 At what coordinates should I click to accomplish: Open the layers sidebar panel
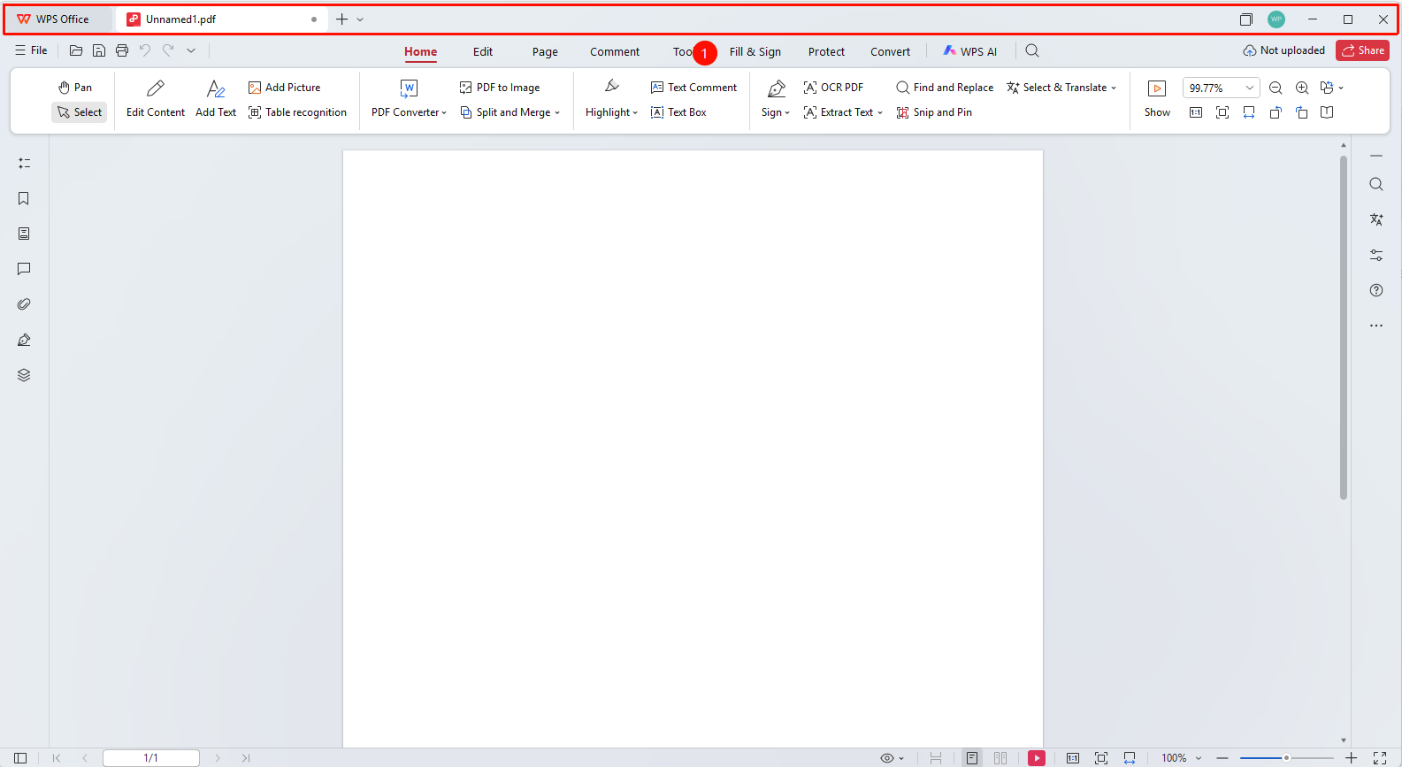pyautogui.click(x=24, y=375)
